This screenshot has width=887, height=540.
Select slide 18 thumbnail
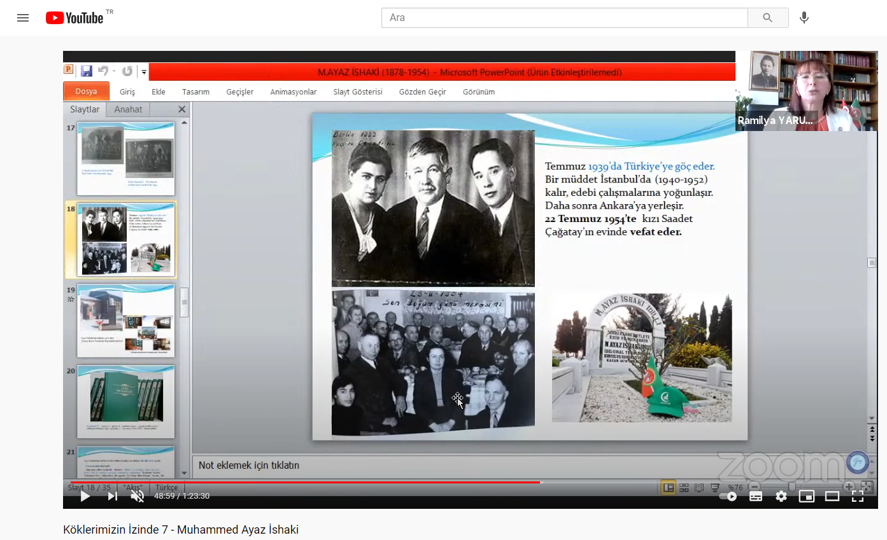click(126, 240)
